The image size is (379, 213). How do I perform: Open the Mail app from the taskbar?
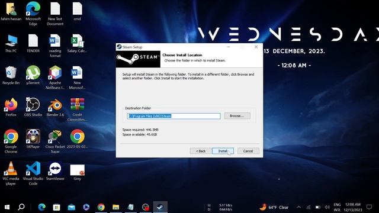[72, 207]
